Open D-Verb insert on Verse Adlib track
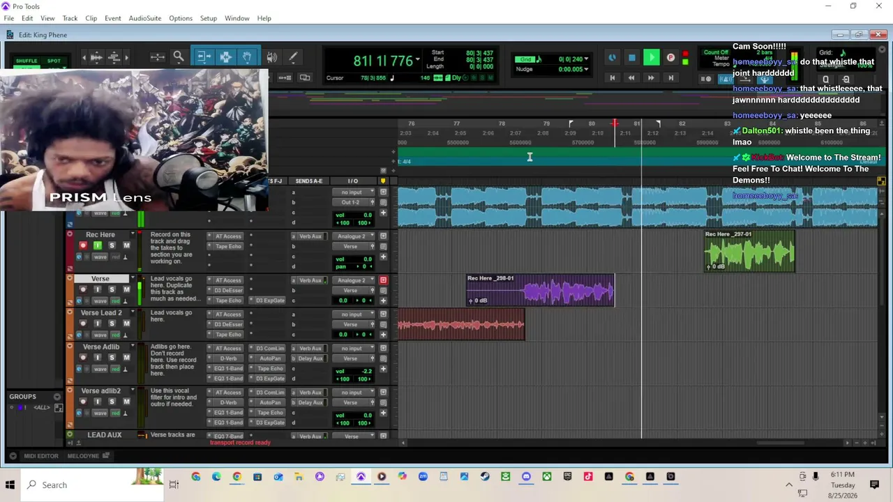 click(x=227, y=358)
